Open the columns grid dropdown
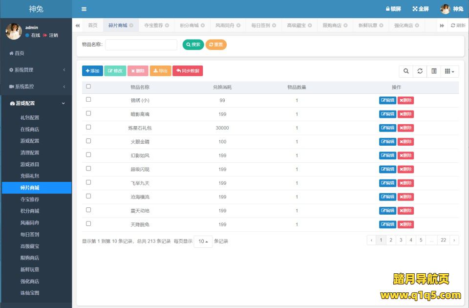The width and height of the screenshot is (469, 308). [x=449, y=71]
